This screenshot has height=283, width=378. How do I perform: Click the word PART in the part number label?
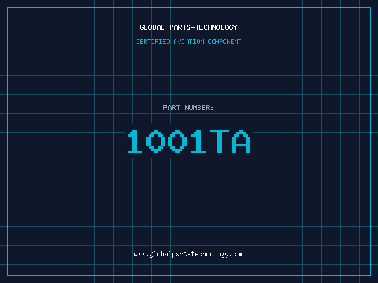click(x=171, y=108)
